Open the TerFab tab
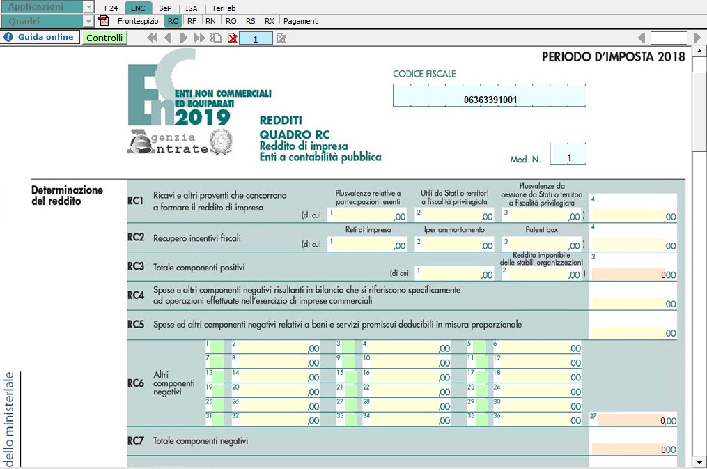Viewport: 707px width, 469px height. (224, 8)
